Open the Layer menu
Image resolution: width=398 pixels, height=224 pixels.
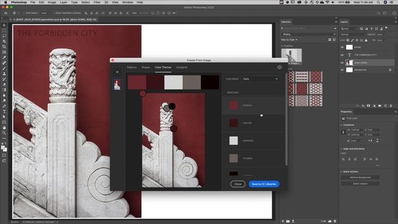click(x=63, y=2)
